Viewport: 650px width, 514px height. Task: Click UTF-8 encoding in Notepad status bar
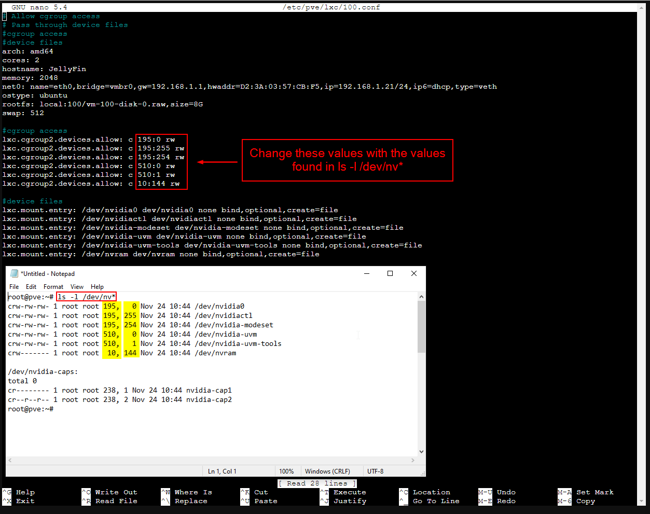tap(375, 471)
